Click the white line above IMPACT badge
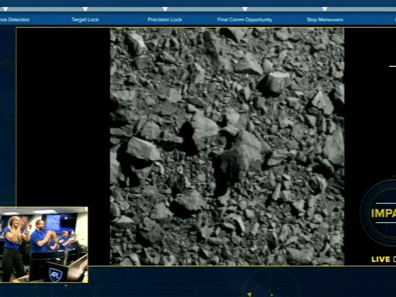The height and width of the screenshot is (297, 396). tap(392, 66)
